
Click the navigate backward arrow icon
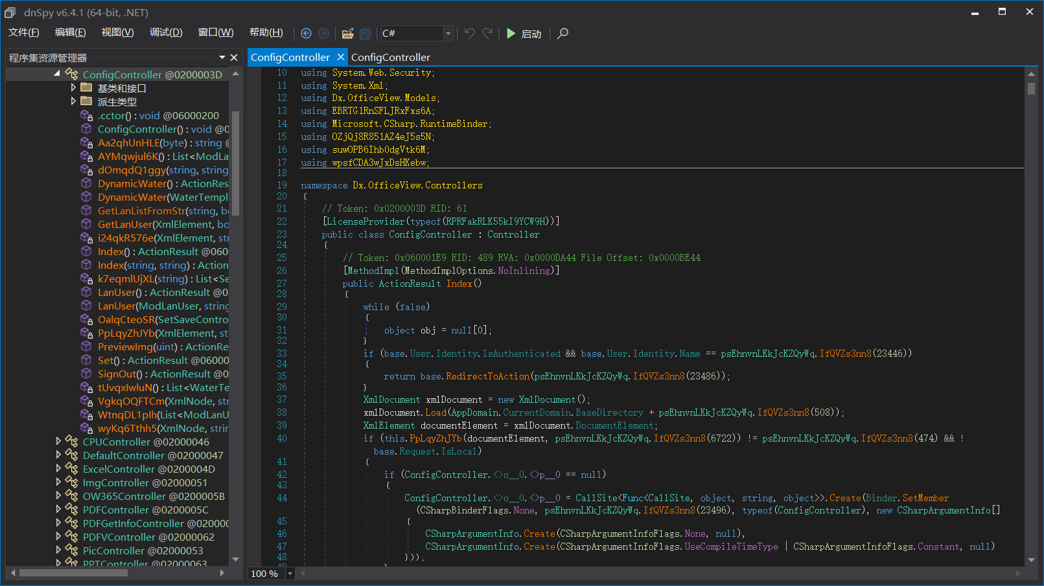306,34
